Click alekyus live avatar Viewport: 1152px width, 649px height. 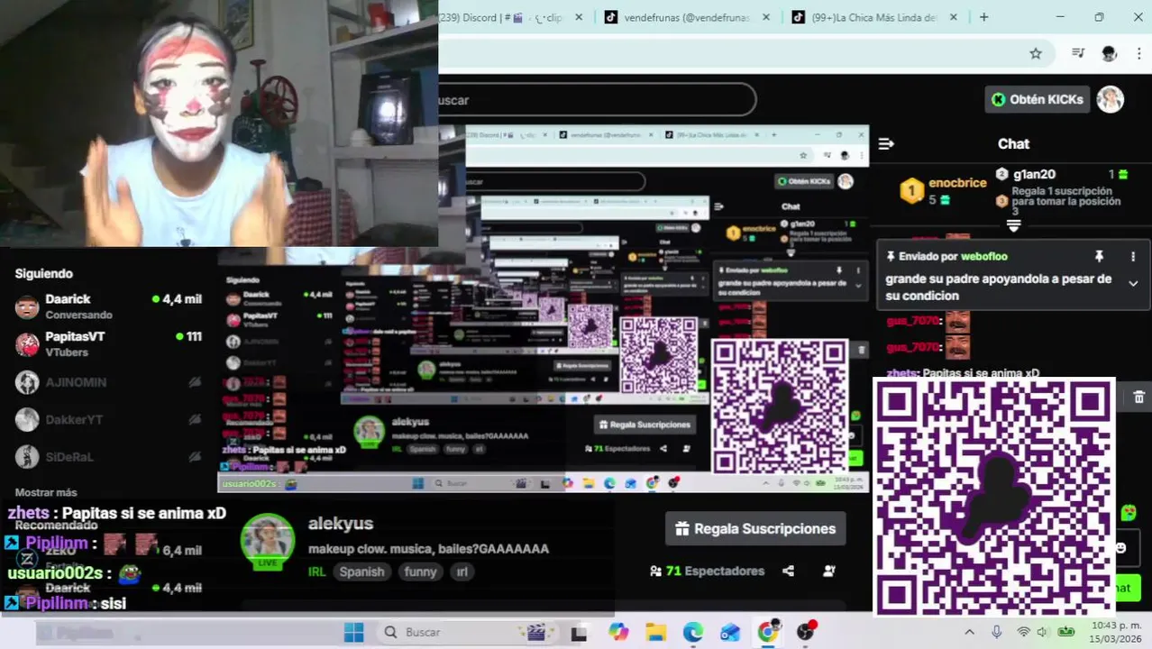pyautogui.click(x=268, y=542)
